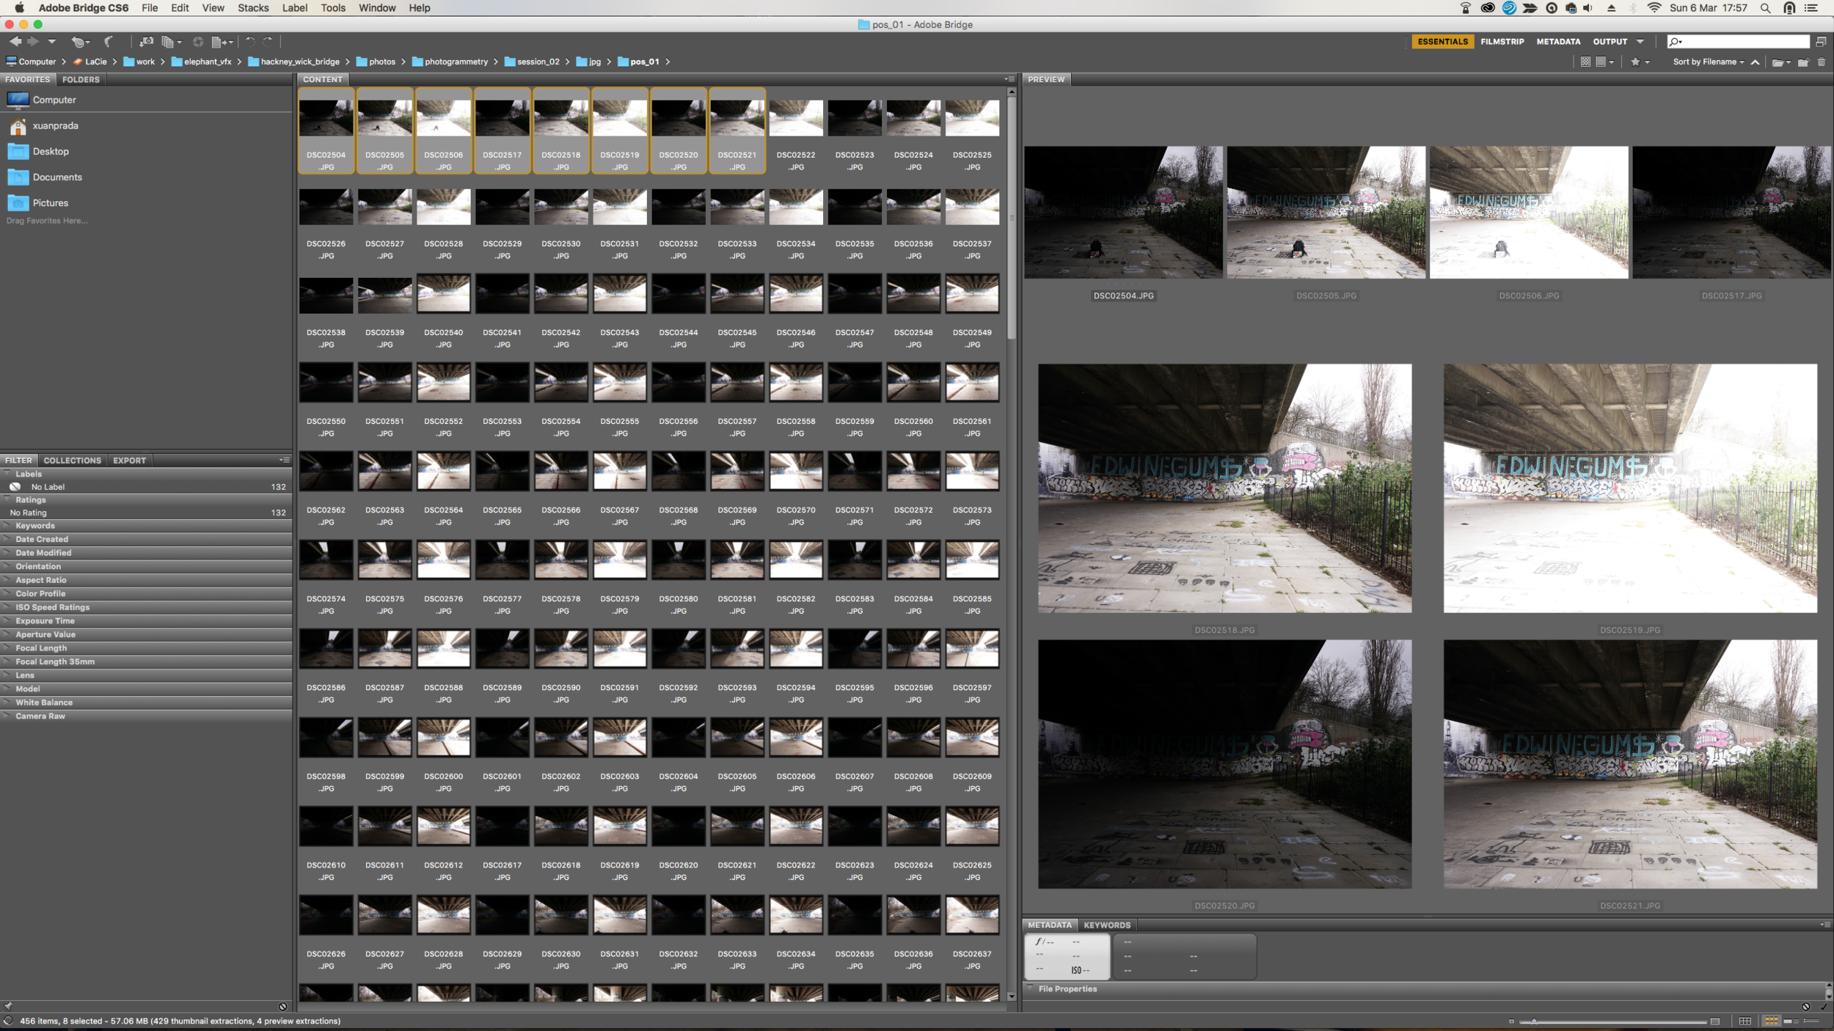Click the Return to Photoshop boomerang icon

click(109, 42)
